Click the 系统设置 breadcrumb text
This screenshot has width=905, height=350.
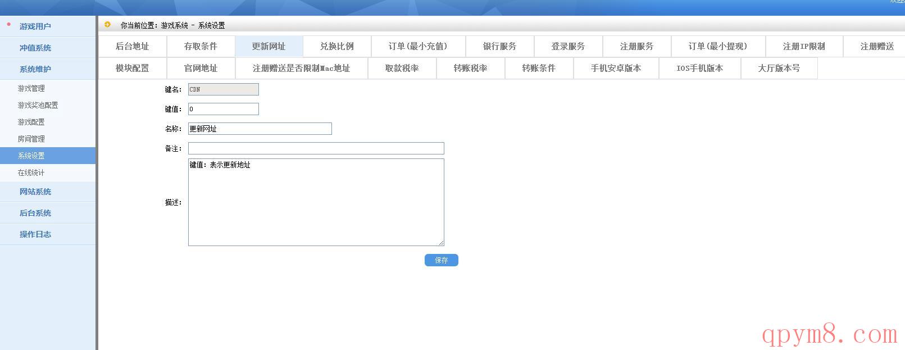click(211, 25)
